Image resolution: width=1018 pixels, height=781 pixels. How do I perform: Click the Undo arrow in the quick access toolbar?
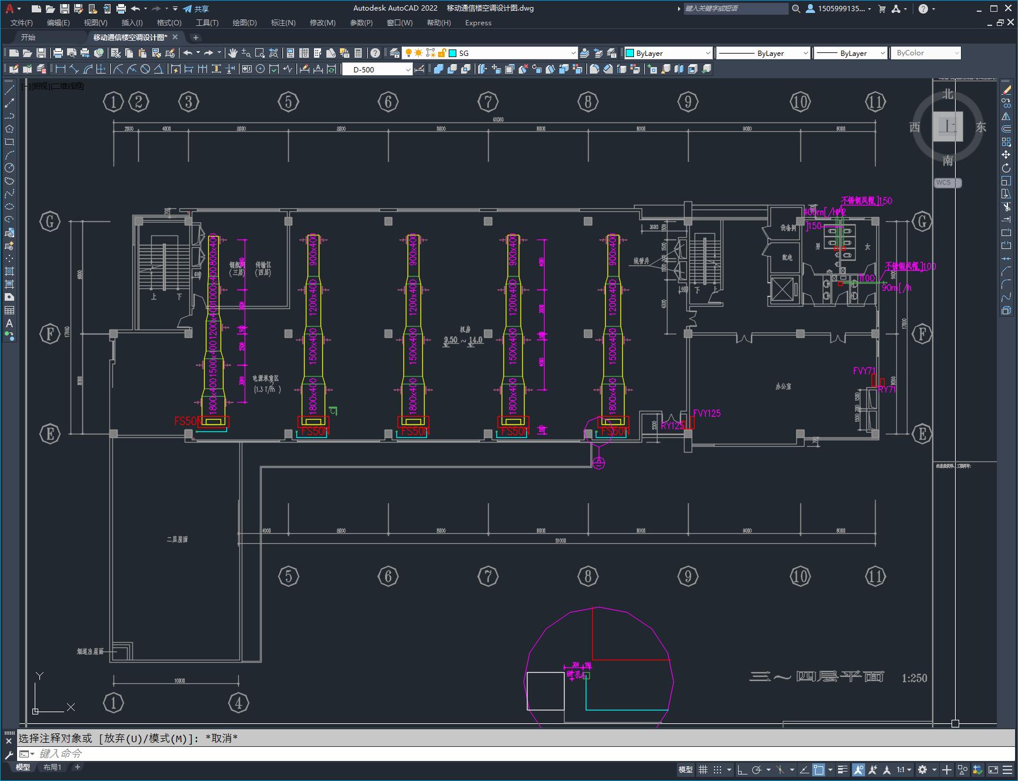click(x=135, y=8)
